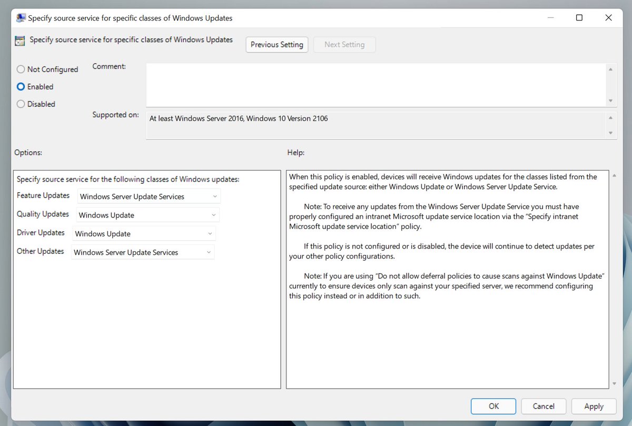
Task: Minimize the policy dialog window
Action: (x=550, y=18)
